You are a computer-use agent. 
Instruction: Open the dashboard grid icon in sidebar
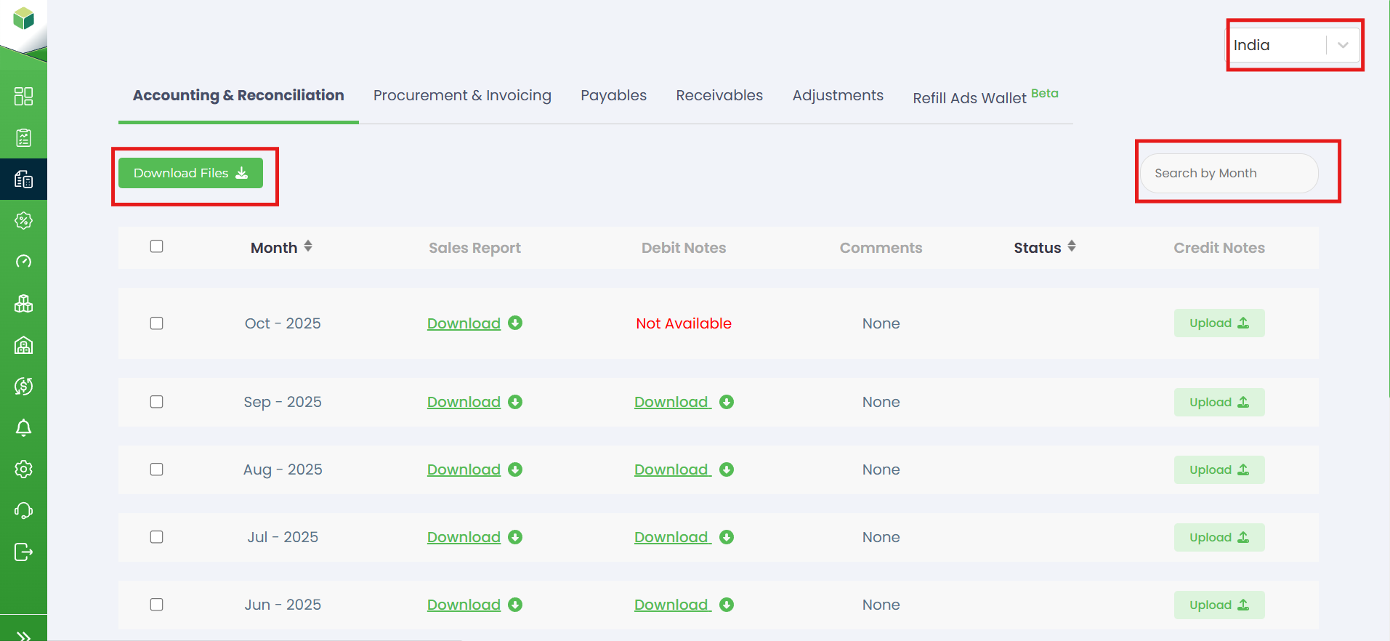[x=23, y=97]
